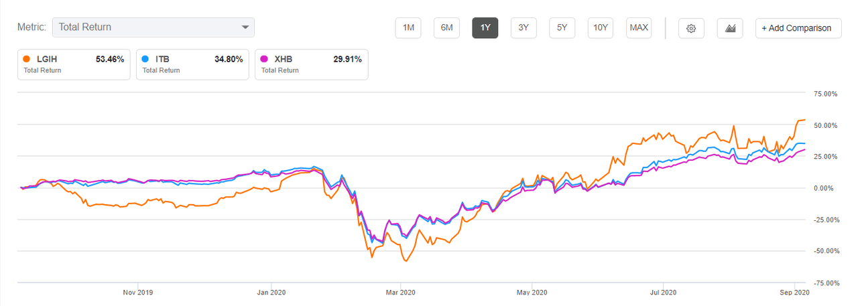Toggle the ITB series legend card
The image size is (858, 306).
point(192,64)
